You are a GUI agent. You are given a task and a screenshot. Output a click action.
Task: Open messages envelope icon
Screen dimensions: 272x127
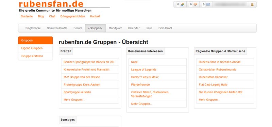tap(208, 4)
